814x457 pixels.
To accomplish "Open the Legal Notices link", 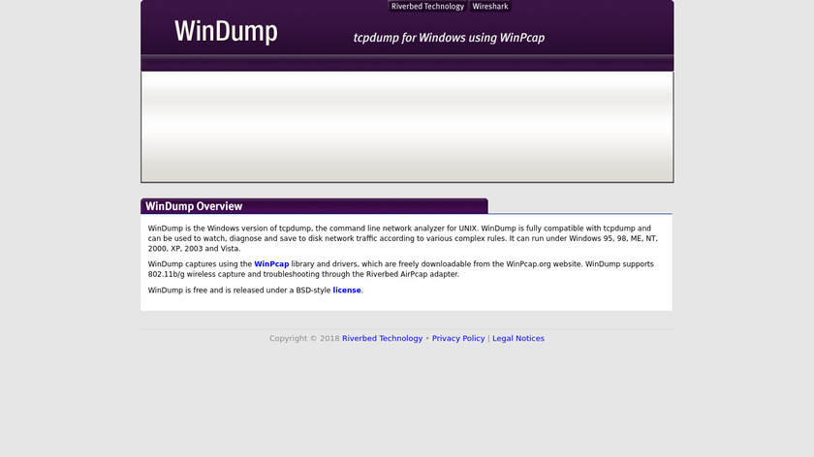I will [518, 338].
